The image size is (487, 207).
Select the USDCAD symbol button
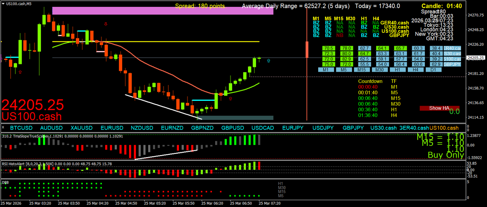[263, 128]
